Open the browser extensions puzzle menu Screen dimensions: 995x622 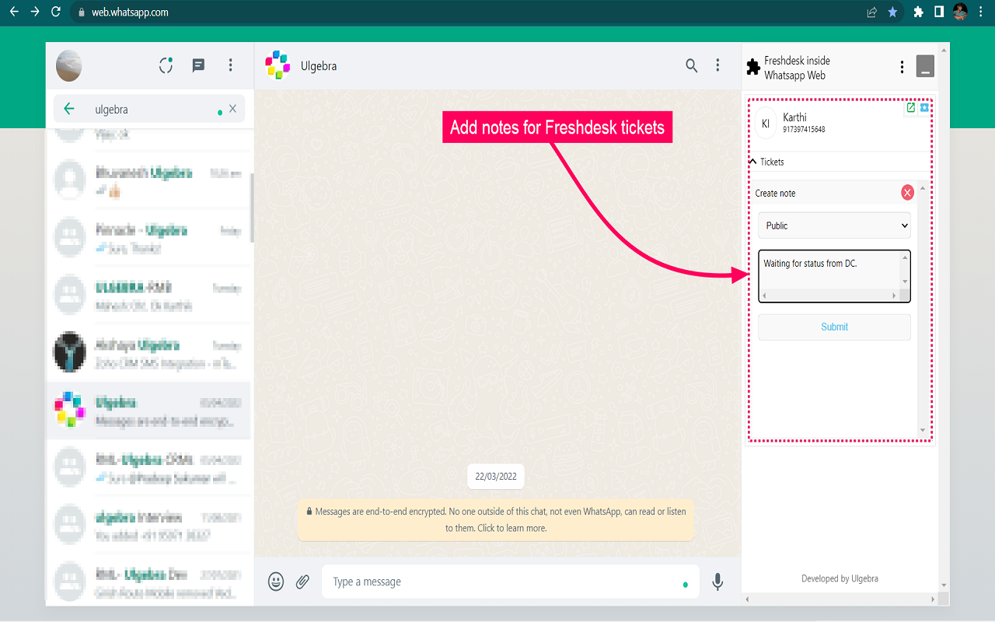(x=918, y=12)
